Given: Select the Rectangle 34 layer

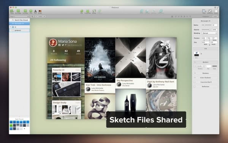Looking at the screenshot, I should click(20, 23).
